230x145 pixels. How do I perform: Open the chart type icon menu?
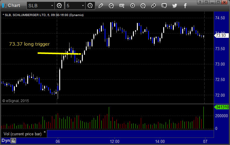(111, 6)
